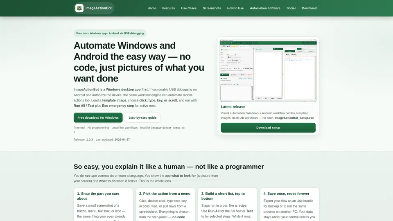Open the Social nav link
393x221 pixels.
tap(291, 8)
